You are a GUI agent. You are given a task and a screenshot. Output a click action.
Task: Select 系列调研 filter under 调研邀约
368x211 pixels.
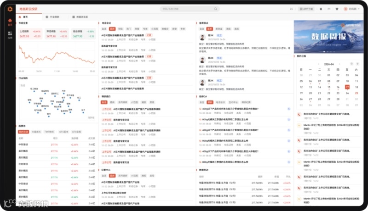tap(122, 102)
